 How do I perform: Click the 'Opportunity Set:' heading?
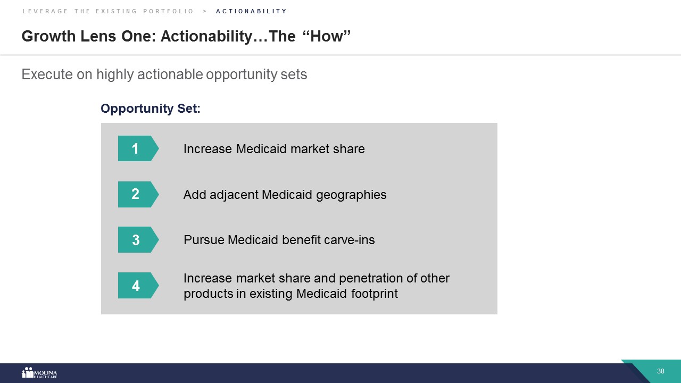click(150, 109)
